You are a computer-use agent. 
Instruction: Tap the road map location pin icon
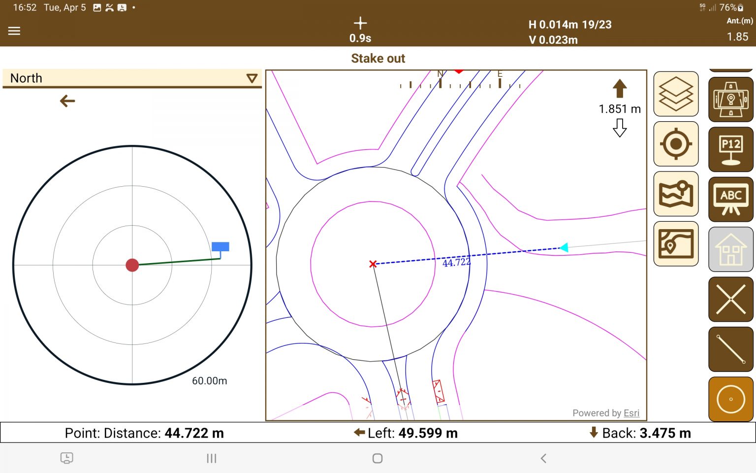point(676,244)
